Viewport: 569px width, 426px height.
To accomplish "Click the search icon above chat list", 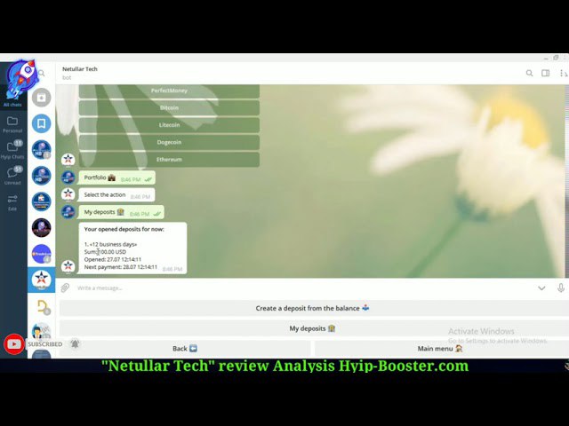I will tap(42, 74).
